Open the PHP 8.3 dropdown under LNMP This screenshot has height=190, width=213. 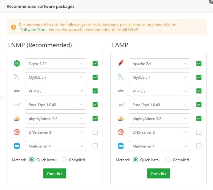(x=56, y=91)
